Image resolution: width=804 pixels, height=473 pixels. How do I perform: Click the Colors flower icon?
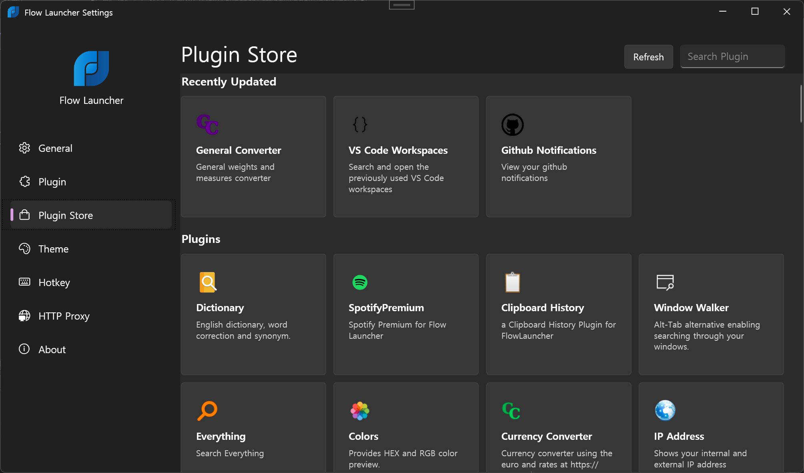pos(360,411)
